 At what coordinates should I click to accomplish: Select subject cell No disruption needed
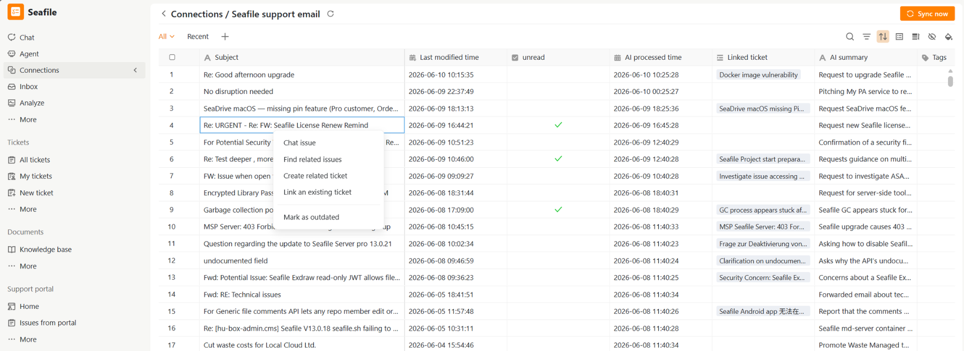coord(302,91)
